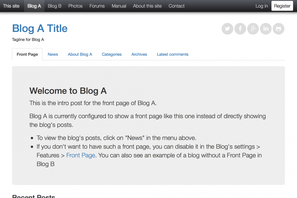This screenshot has width=297, height=198.
Task: Click the Facebook share icon
Action: pos(240,28)
